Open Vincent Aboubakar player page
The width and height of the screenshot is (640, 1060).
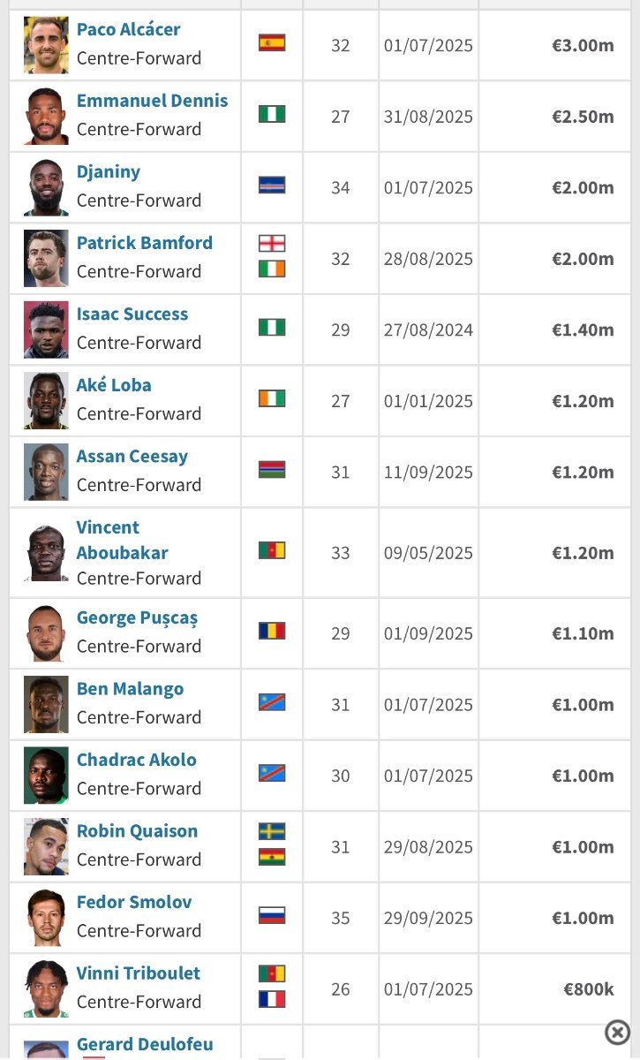tap(122, 540)
